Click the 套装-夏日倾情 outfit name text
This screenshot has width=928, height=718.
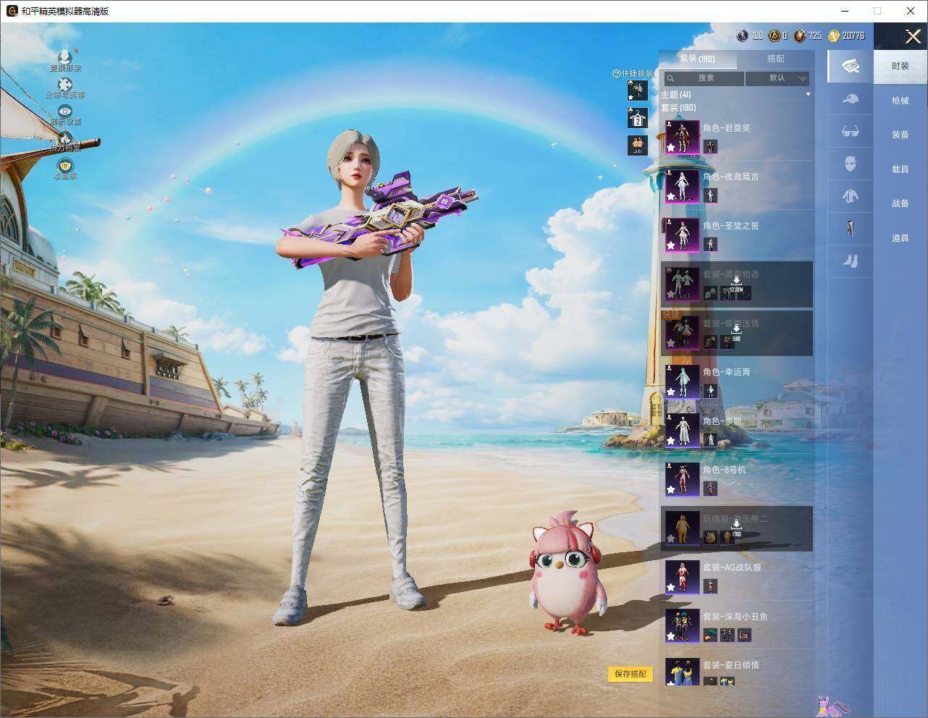pyautogui.click(x=731, y=665)
